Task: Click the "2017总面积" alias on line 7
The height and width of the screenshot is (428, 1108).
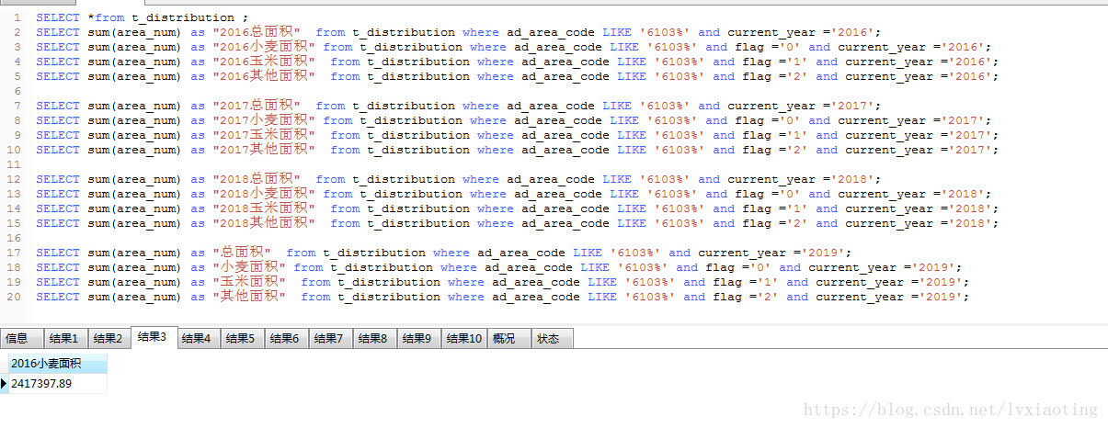Action: 257,106
